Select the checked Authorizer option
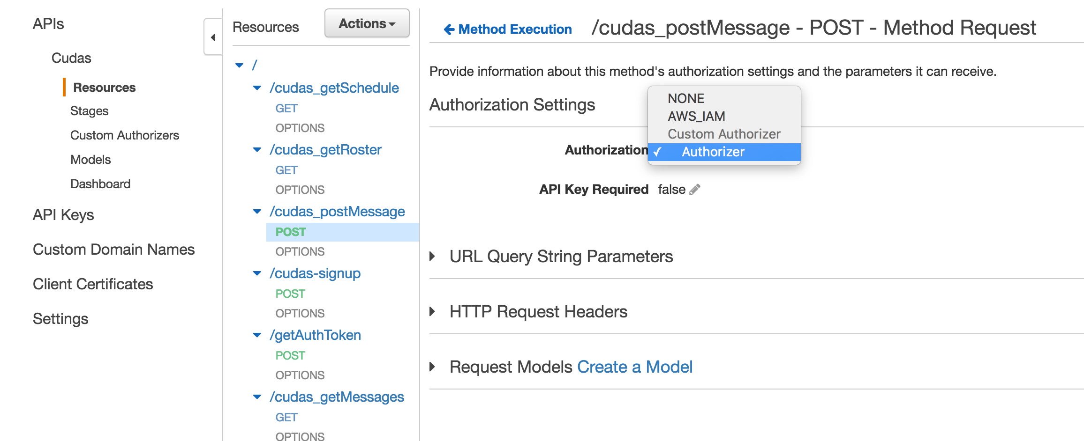 pyautogui.click(x=724, y=152)
